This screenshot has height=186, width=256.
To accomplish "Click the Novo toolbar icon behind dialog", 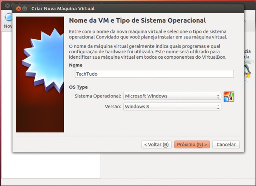I will [8, 17].
